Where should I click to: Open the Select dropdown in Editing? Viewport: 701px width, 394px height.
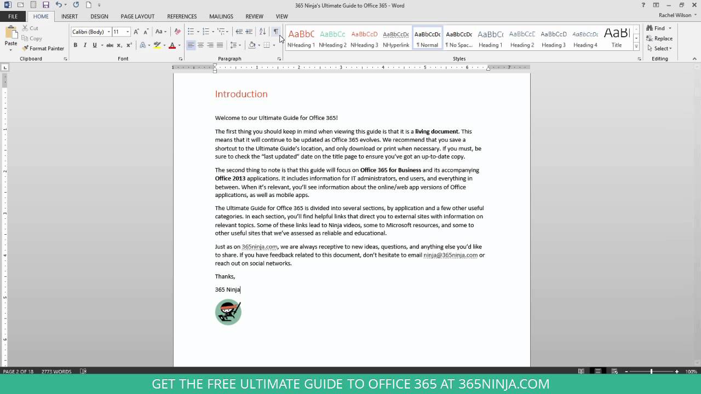point(659,49)
